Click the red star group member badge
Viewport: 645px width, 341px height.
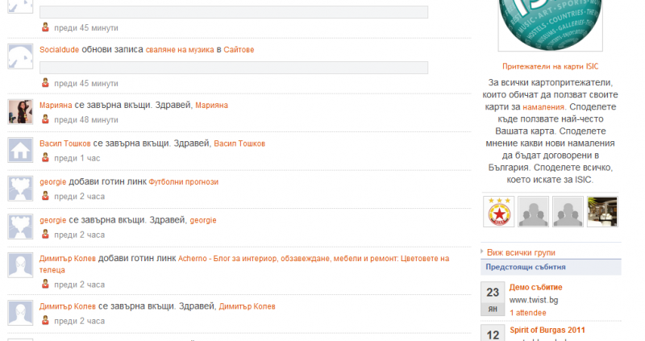[498, 212]
